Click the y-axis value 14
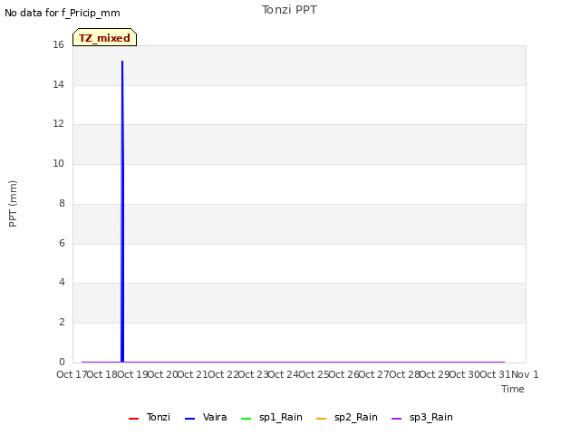The width and height of the screenshot is (580, 435). point(58,84)
